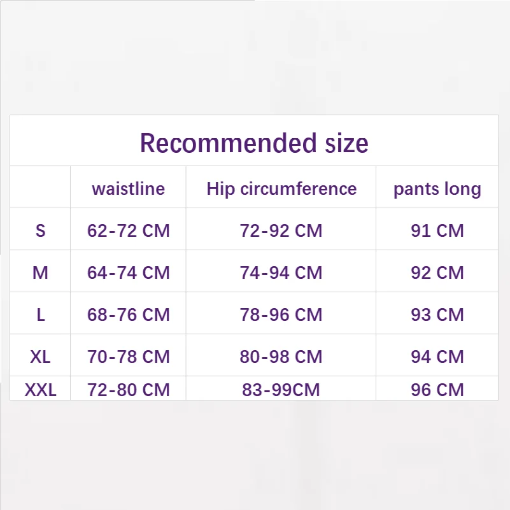Image resolution: width=510 pixels, height=510 pixels.
Task: Click the 72-92 CM hip cell
Action: point(281,230)
